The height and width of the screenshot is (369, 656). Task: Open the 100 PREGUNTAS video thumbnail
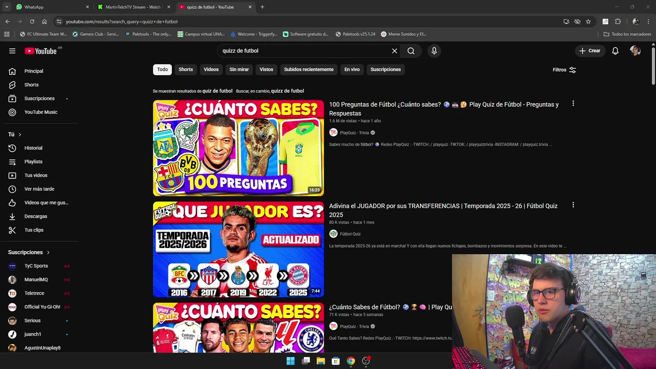click(x=238, y=148)
